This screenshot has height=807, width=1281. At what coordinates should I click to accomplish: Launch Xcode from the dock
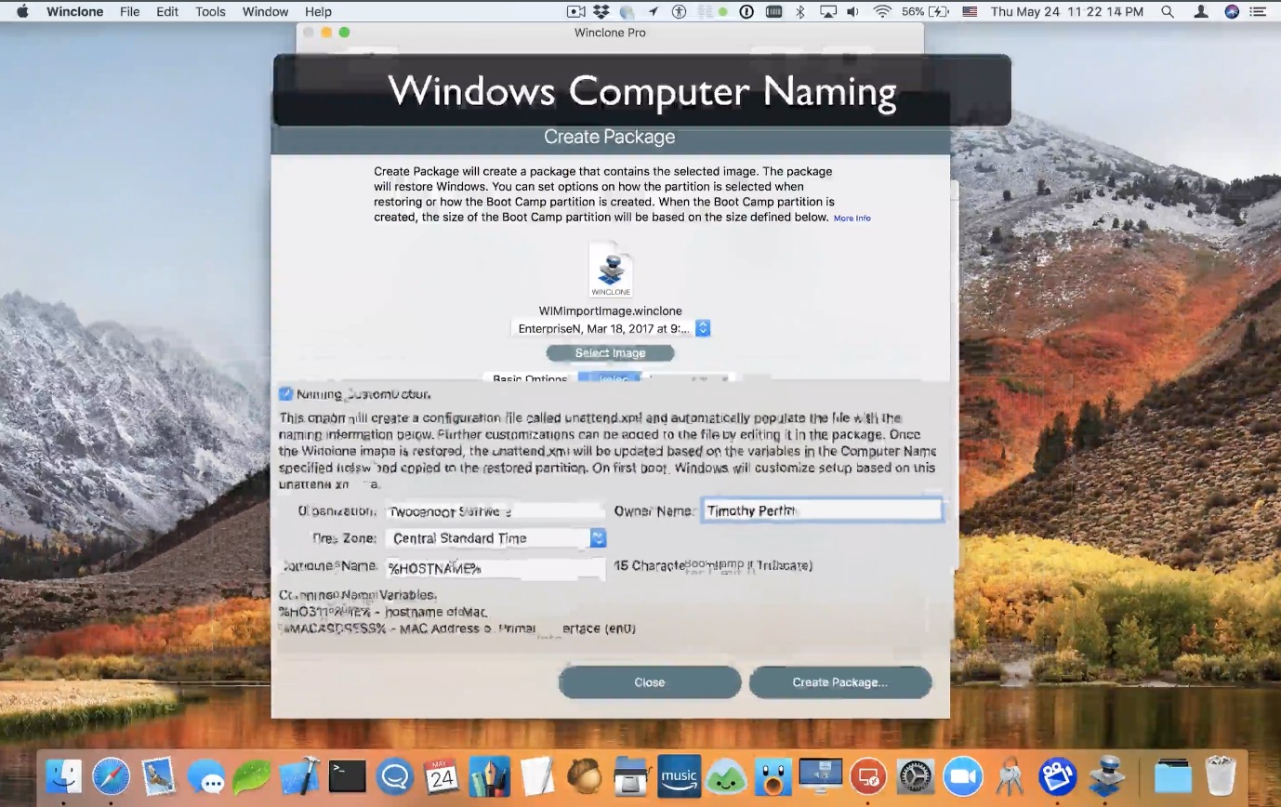pos(299,775)
